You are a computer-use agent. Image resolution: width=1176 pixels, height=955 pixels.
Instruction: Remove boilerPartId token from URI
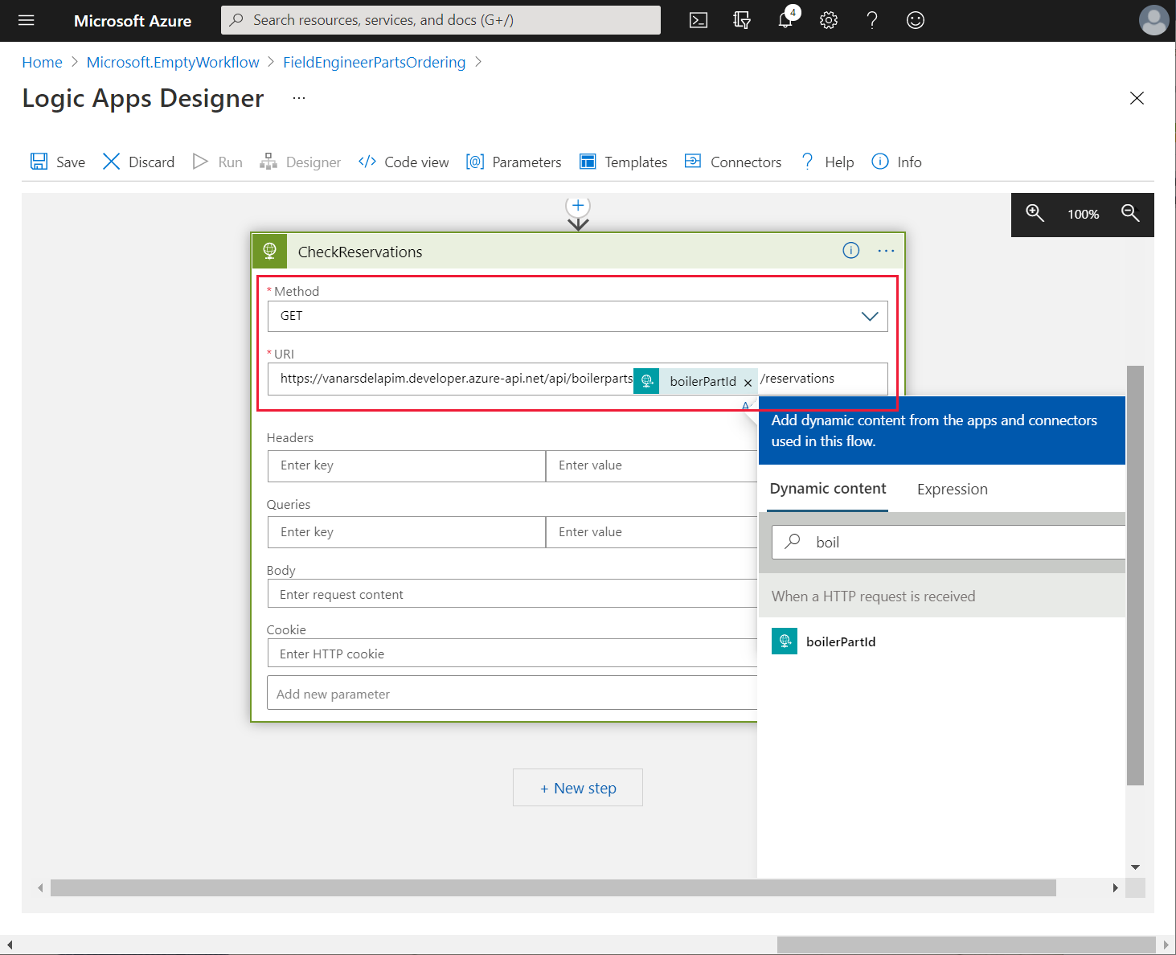point(748,383)
